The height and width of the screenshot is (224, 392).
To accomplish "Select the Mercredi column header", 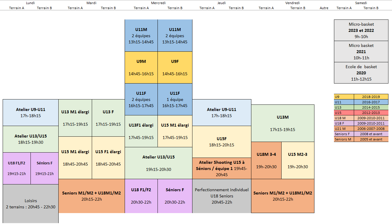I will (x=158, y=3).
